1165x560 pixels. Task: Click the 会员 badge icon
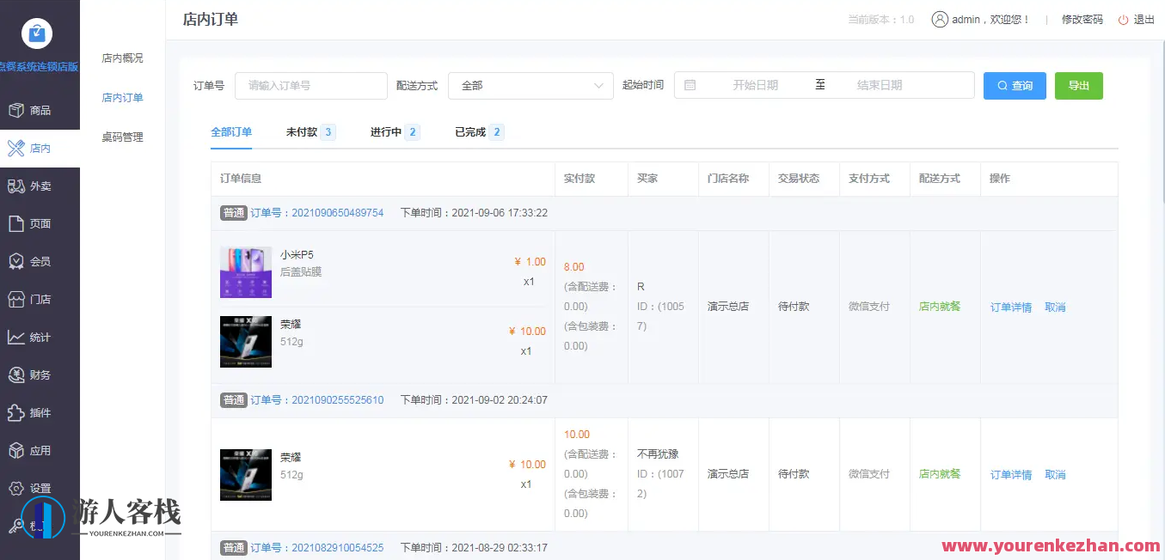15,261
